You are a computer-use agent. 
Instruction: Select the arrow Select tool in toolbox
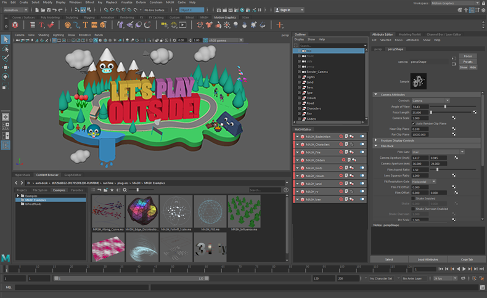tap(6, 39)
